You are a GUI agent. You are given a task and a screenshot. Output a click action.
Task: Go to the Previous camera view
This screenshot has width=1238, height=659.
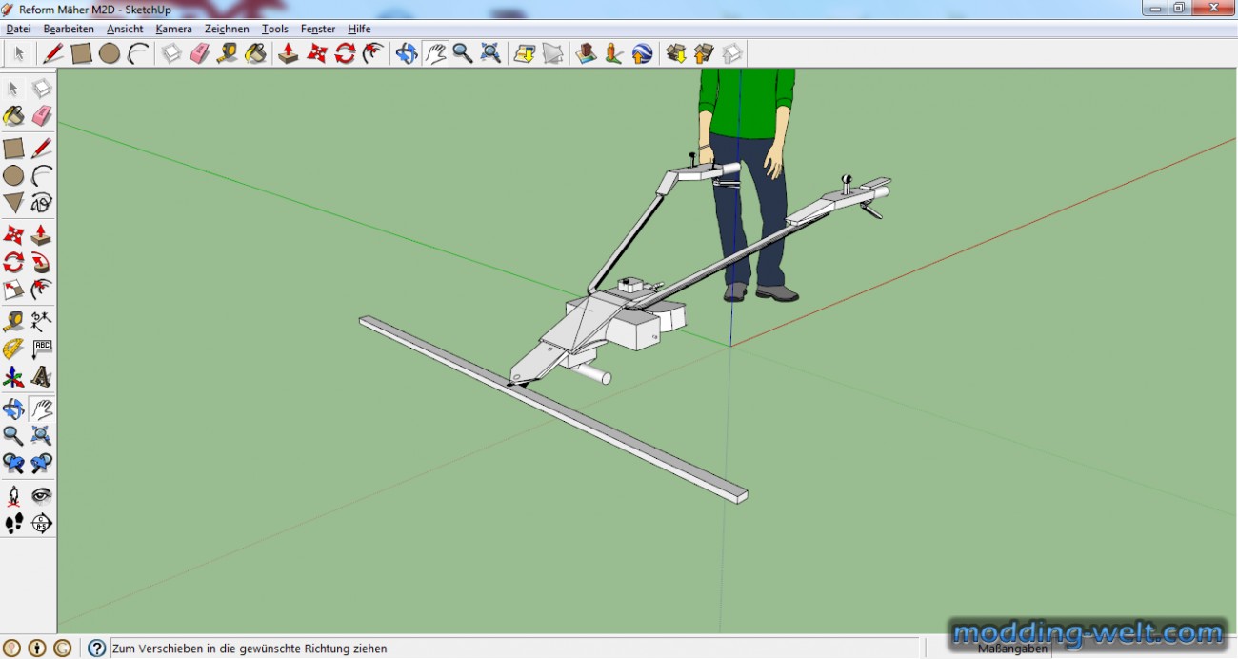coord(13,464)
